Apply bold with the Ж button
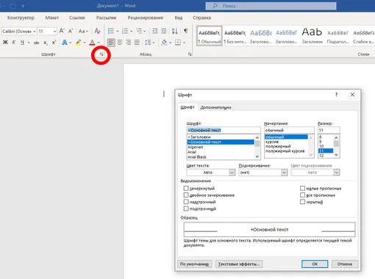The image size is (375, 279). click(x=5, y=43)
